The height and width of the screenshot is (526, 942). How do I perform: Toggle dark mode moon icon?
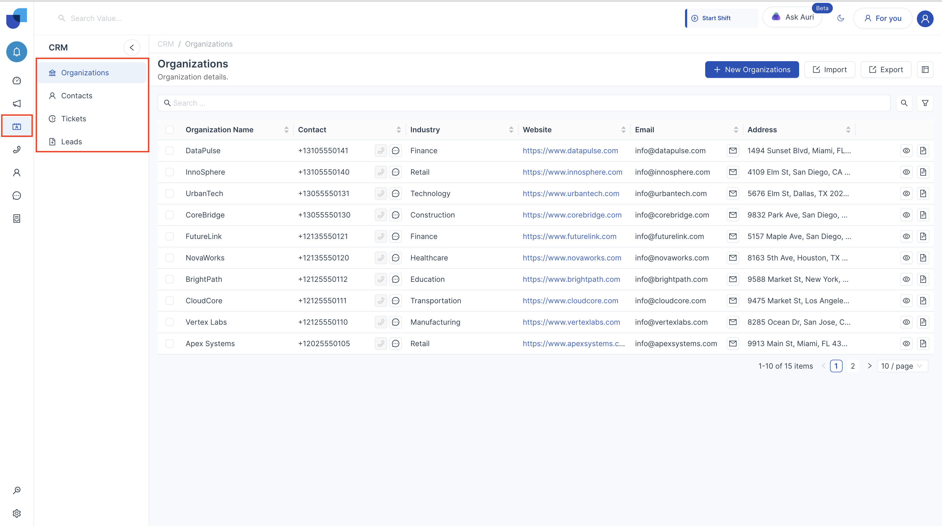pos(841,18)
